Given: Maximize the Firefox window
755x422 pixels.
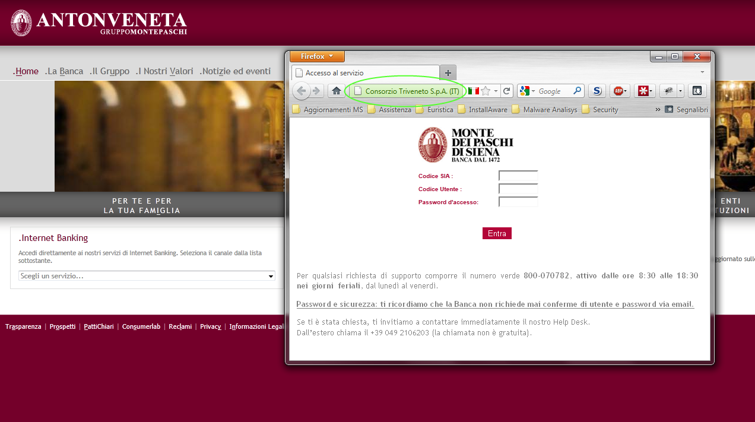Looking at the screenshot, I should tap(674, 56).
